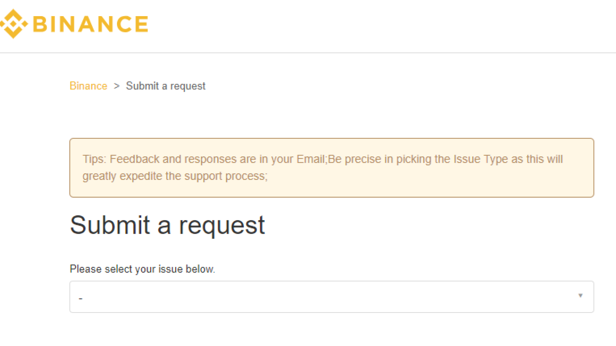Click the breadcrumb separator arrow

pyautogui.click(x=117, y=86)
